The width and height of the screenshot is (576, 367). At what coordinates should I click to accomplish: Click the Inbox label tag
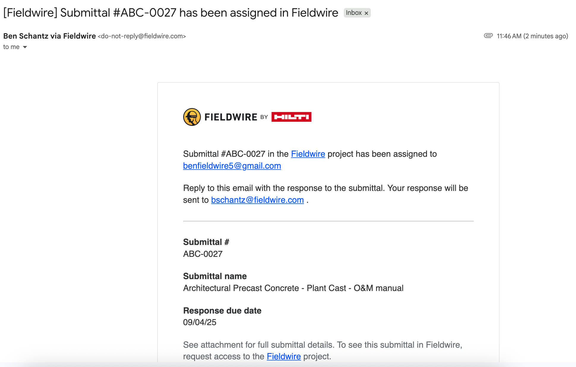pos(354,13)
